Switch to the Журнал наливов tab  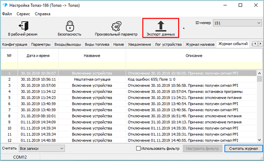click(x=200, y=45)
